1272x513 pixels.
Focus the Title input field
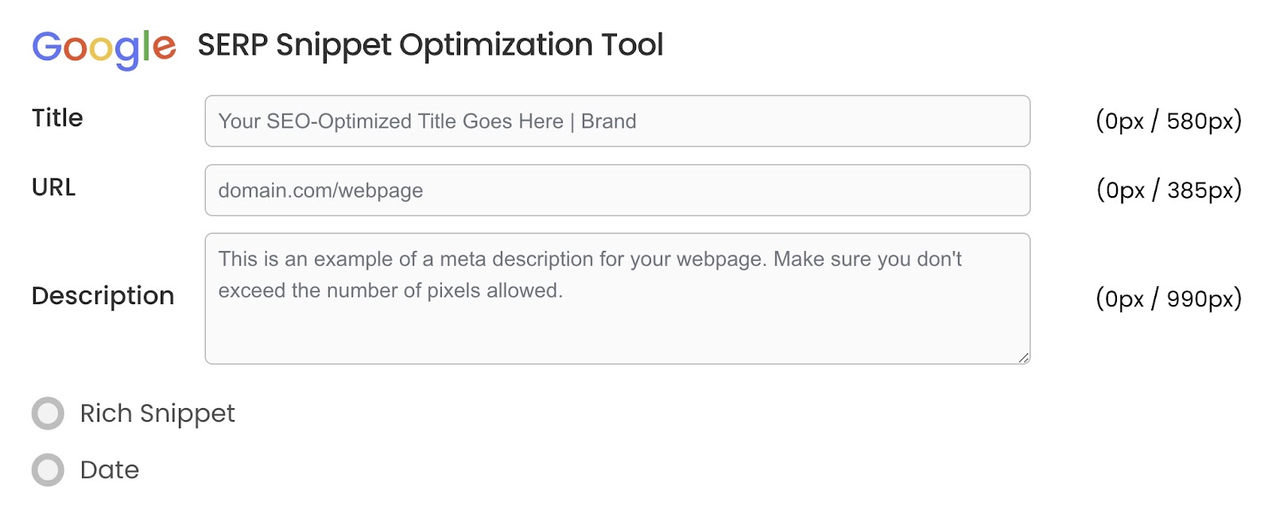(x=617, y=121)
